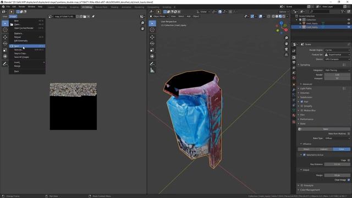Open the Material properties tab icon
This screenshot has height=198, width=352.
(294, 116)
